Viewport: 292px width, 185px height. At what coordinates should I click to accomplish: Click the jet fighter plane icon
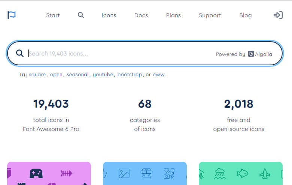(265, 173)
